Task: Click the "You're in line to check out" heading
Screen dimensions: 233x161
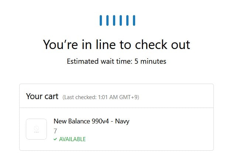Action: pos(116,45)
